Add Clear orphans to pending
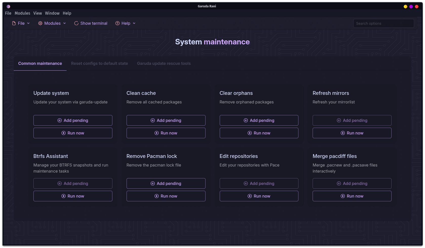 pos(259,120)
